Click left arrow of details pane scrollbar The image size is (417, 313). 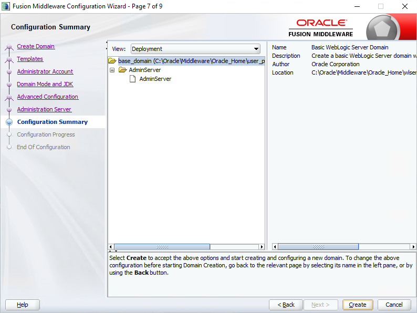[275, 247]
